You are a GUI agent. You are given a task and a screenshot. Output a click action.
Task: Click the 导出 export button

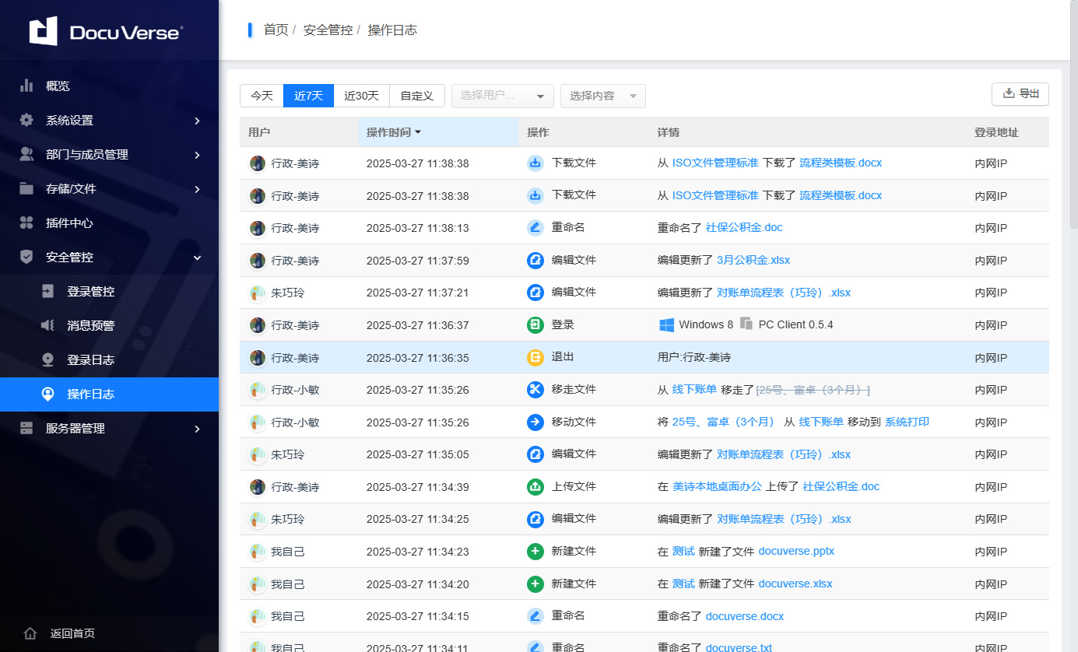[1020, 93]
